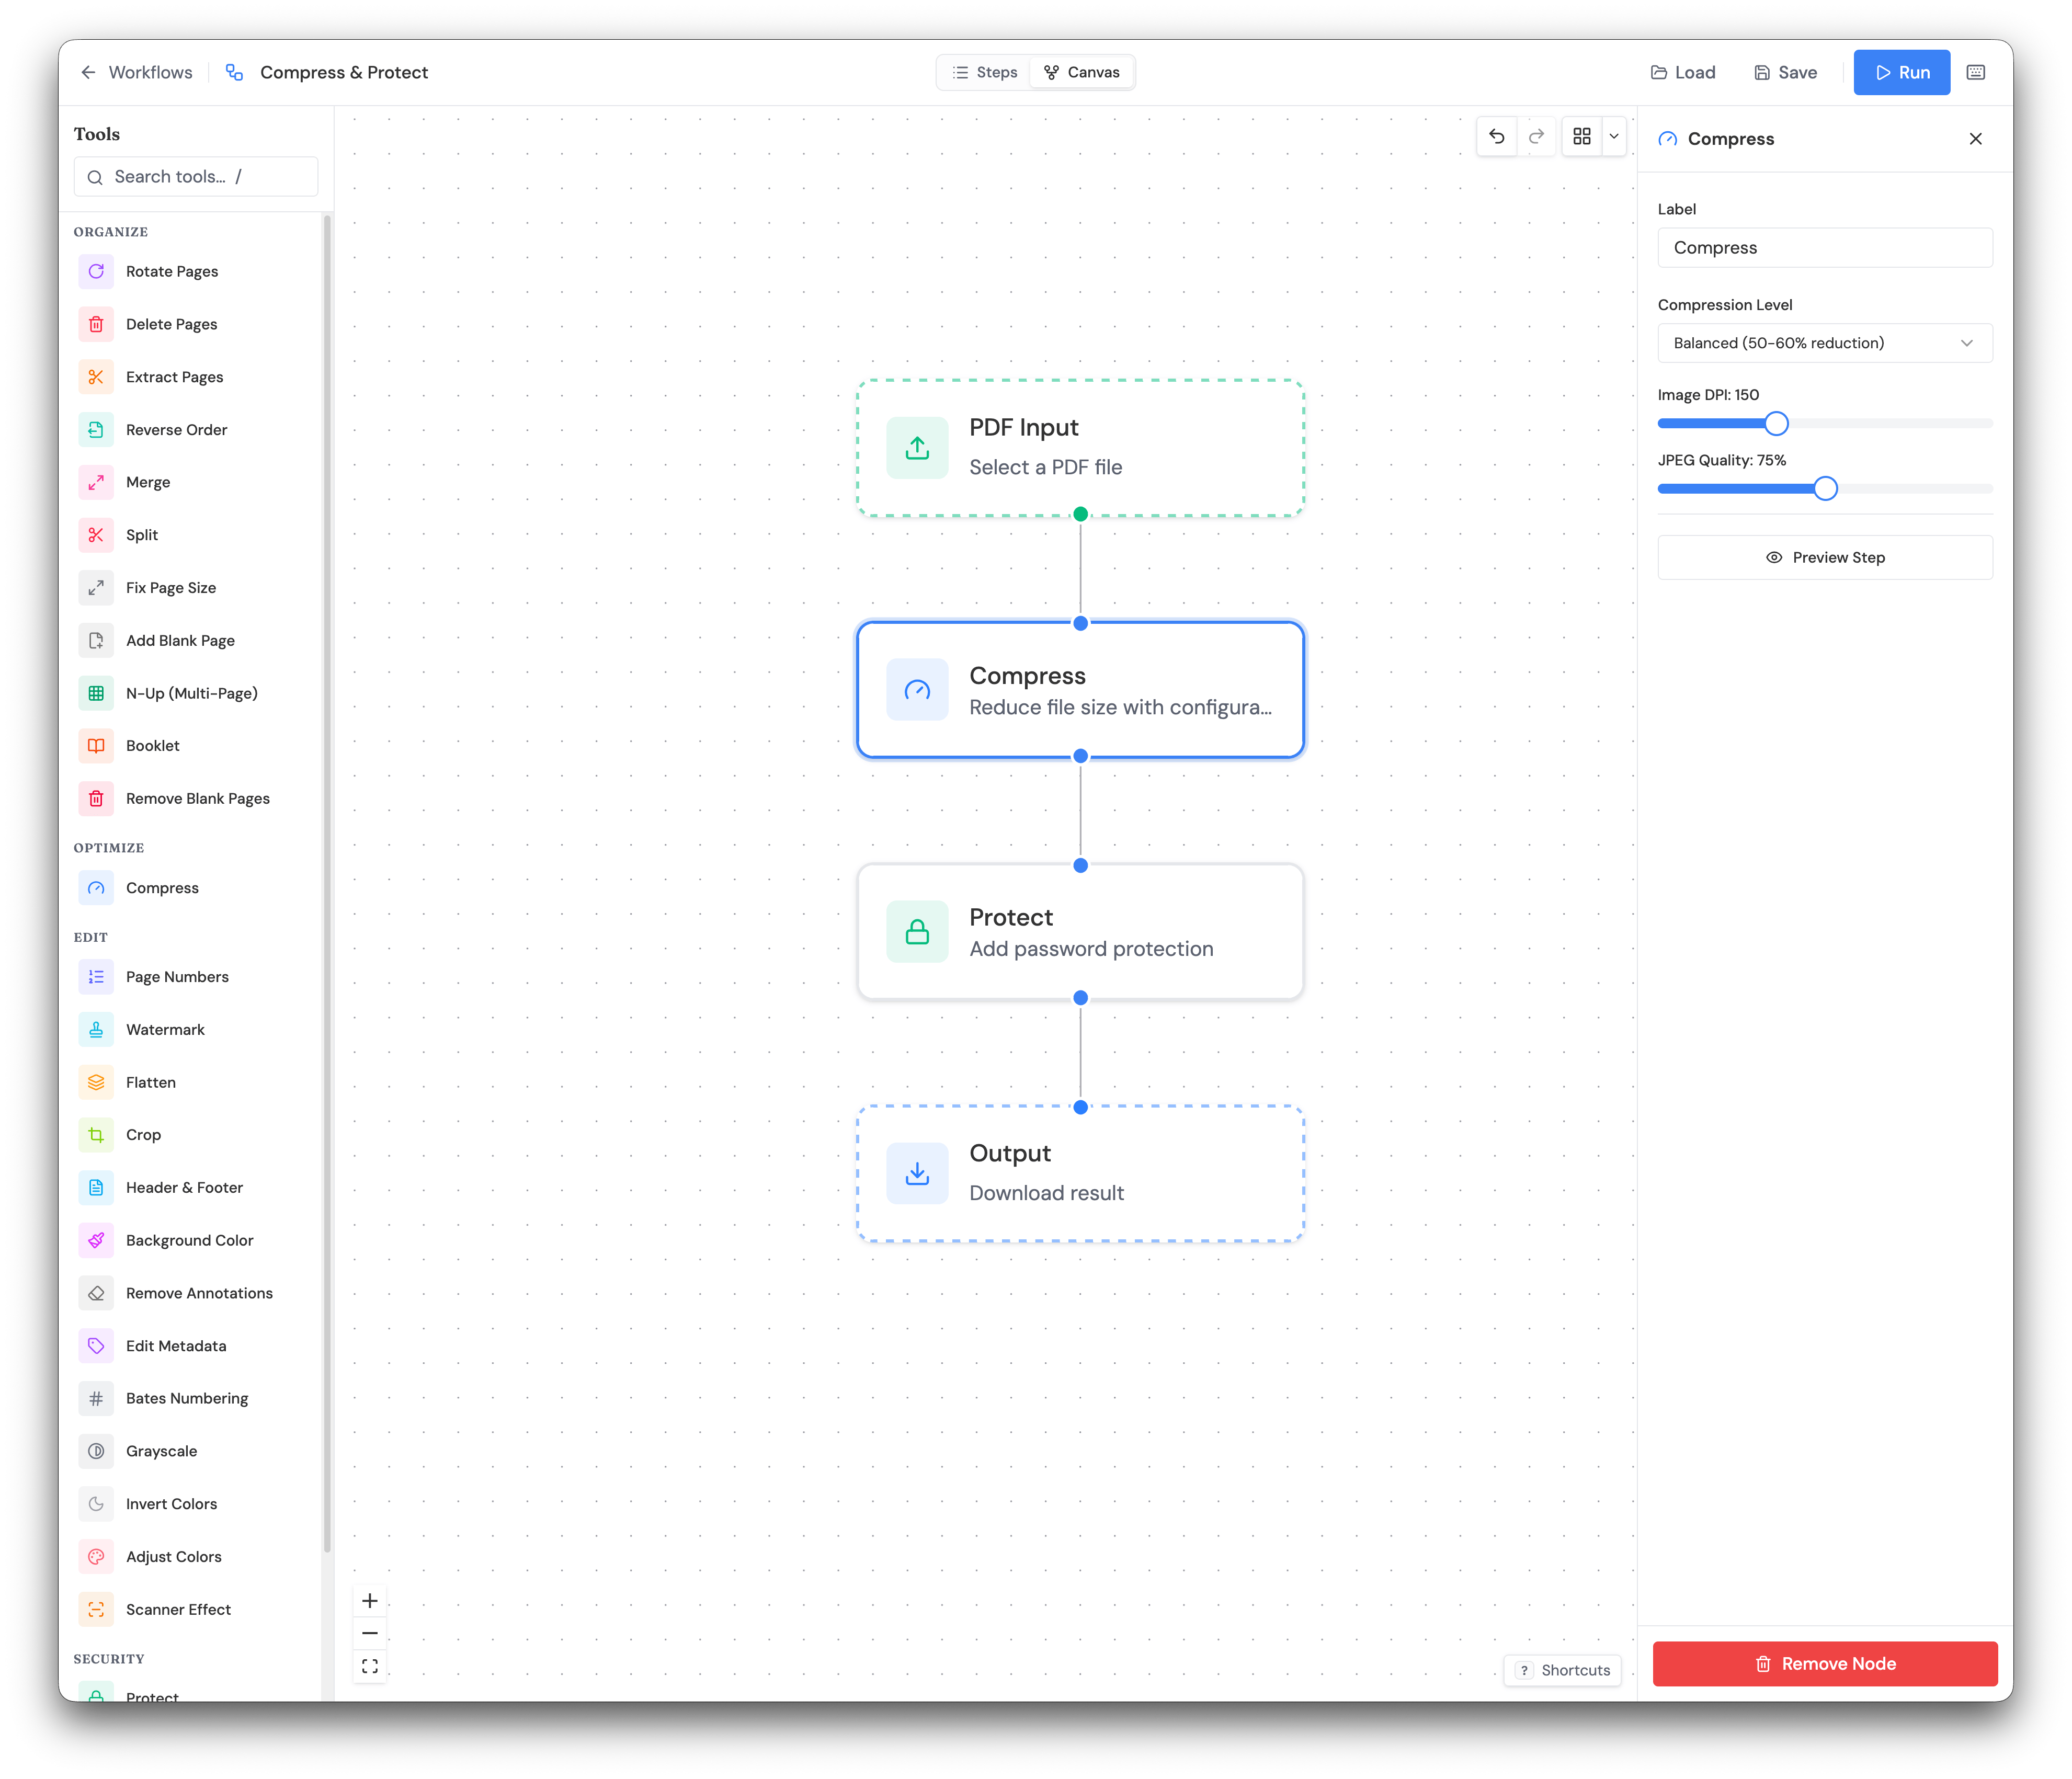The image size is (2072, 1779).
Task: Click the Page Numbers icon
Action: pyautogui.click(x=96, y=977)
